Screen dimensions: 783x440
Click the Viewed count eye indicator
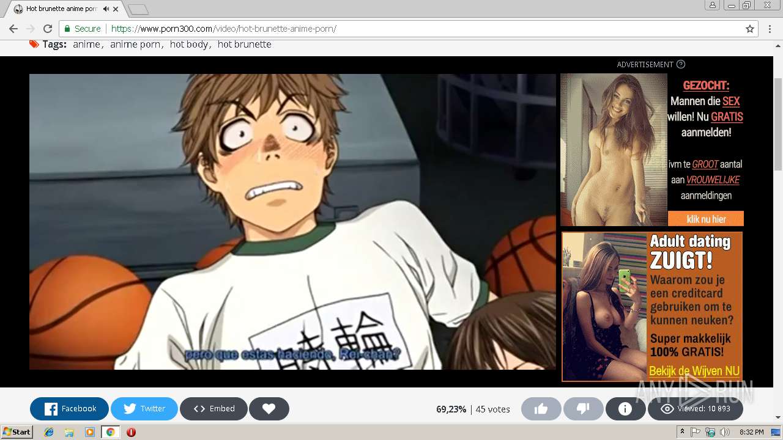696,409
